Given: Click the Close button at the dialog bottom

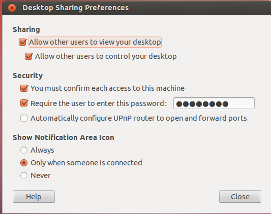Looking at the screenshot, I should (240, 197).
